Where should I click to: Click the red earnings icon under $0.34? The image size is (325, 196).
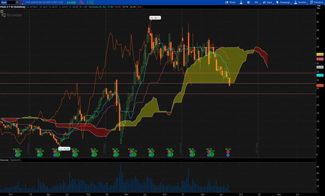pyautogui.click(x=169, y=152)
